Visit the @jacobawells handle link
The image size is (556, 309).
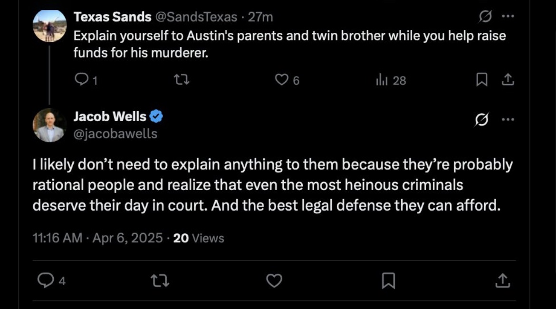[x=115, y=134]
